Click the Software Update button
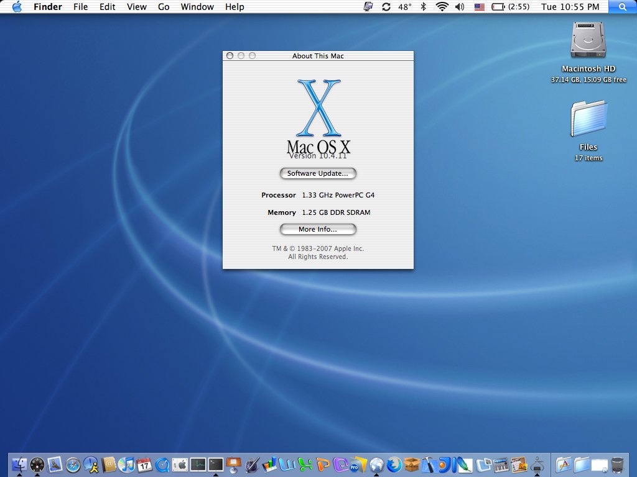Screen dimensions: 637x477 [318, 173]
